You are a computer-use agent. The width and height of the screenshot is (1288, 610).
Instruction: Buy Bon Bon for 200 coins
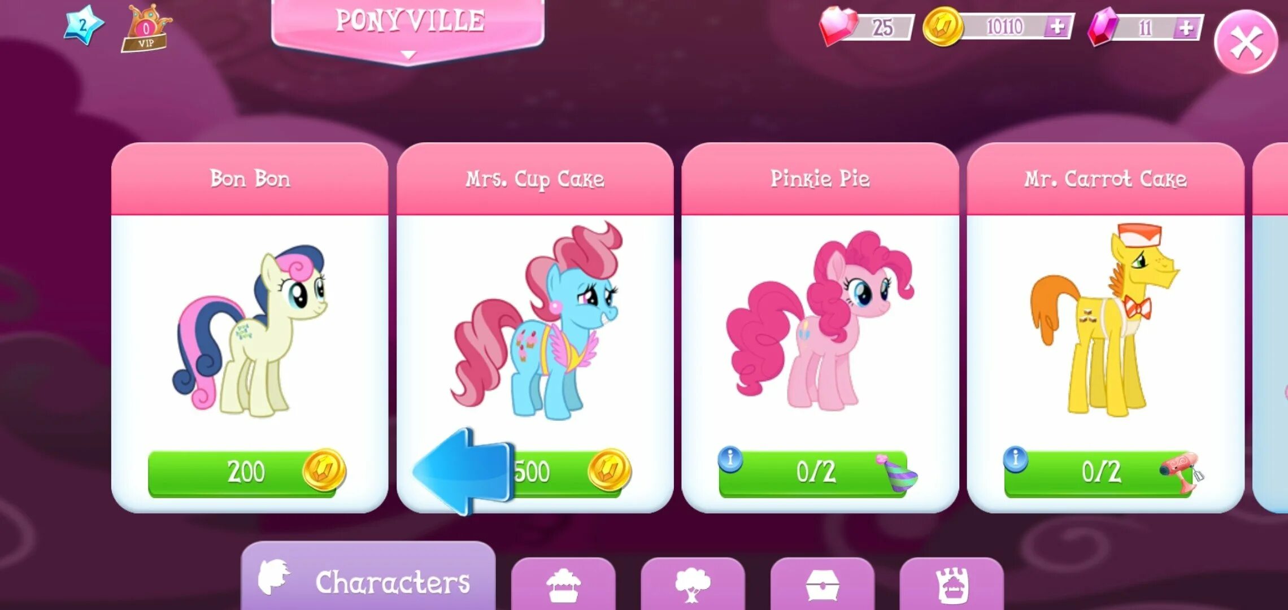pyautogui.click(x=246, y=472)
